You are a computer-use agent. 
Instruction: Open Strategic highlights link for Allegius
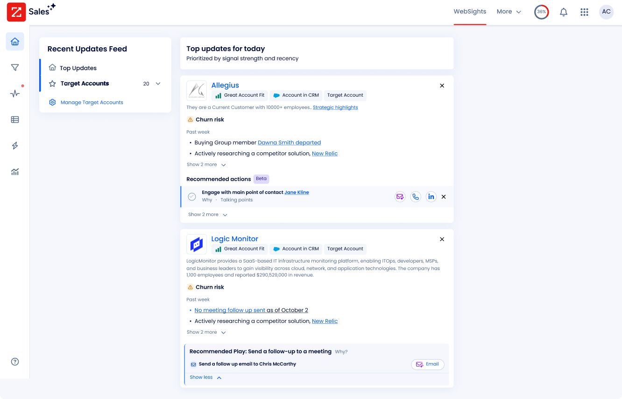335,107
